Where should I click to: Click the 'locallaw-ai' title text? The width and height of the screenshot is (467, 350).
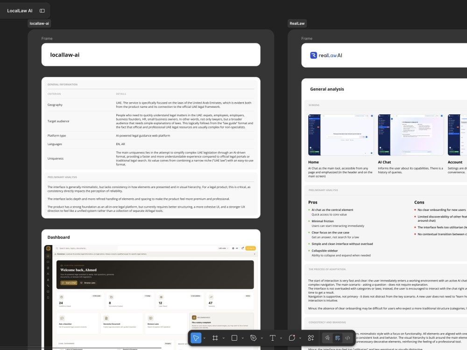[x=64, y=55]
